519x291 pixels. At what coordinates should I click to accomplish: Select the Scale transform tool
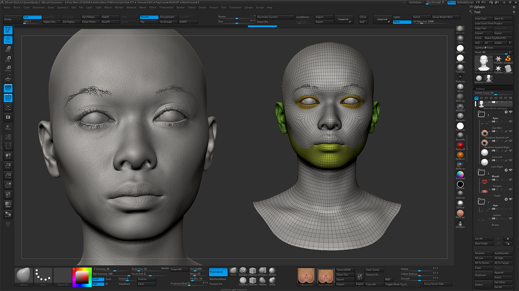point(8,59)
